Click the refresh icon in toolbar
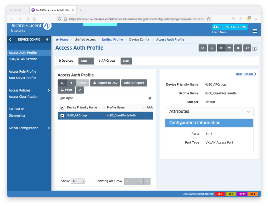Image resolution: width=268 pixels, height=206 pixels. point(247,48)
